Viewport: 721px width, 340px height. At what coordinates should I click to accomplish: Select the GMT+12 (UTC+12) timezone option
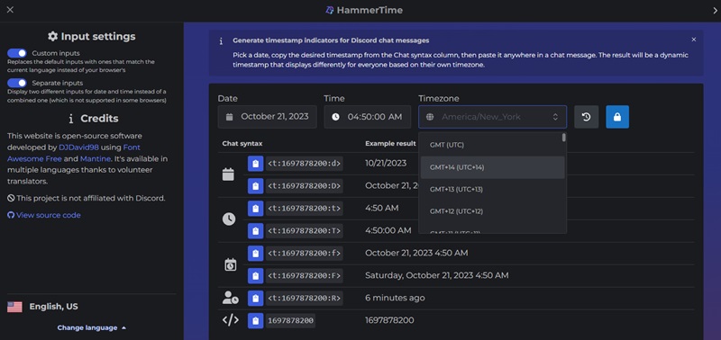[492, 211]
